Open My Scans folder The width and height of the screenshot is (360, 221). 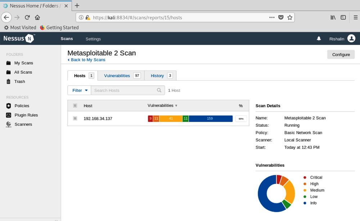20,63
